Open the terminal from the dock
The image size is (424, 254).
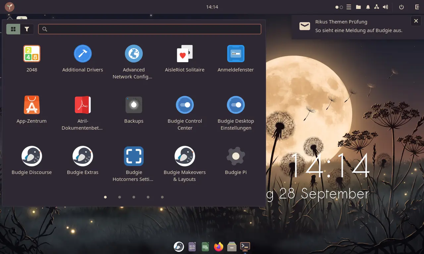click(245, 246)
